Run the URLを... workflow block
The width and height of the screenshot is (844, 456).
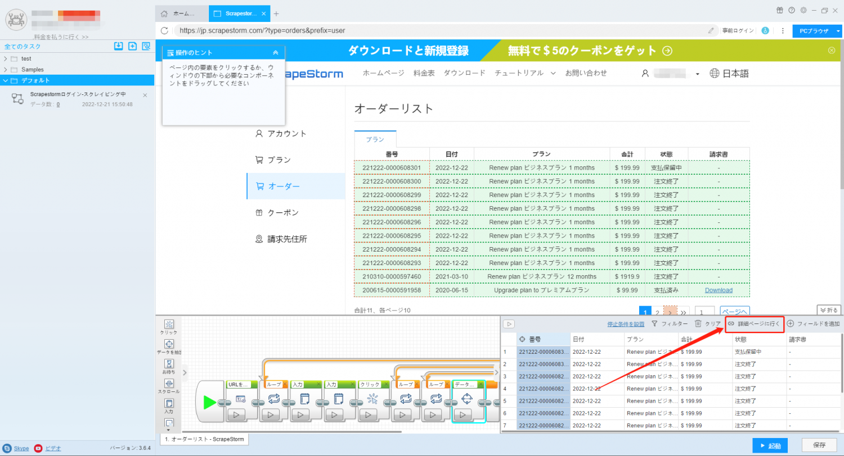(x=236, y=416)
